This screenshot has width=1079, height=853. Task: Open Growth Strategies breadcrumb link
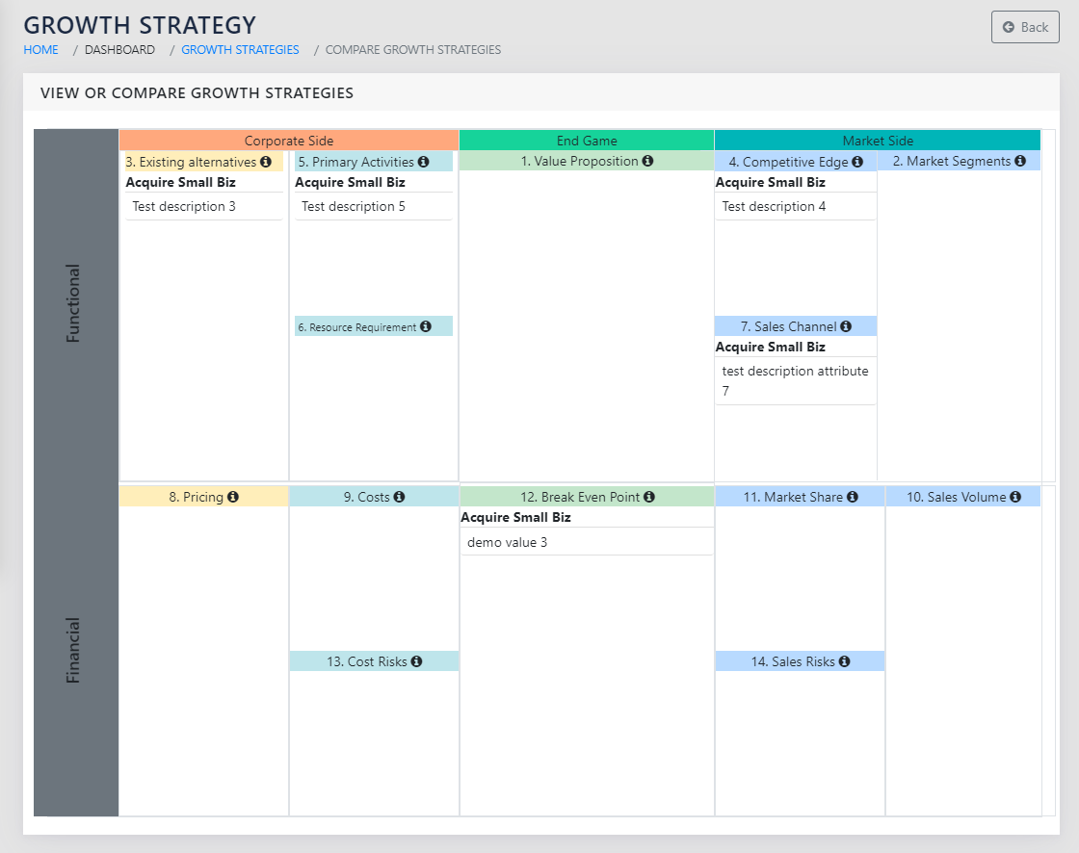(240, 50)
